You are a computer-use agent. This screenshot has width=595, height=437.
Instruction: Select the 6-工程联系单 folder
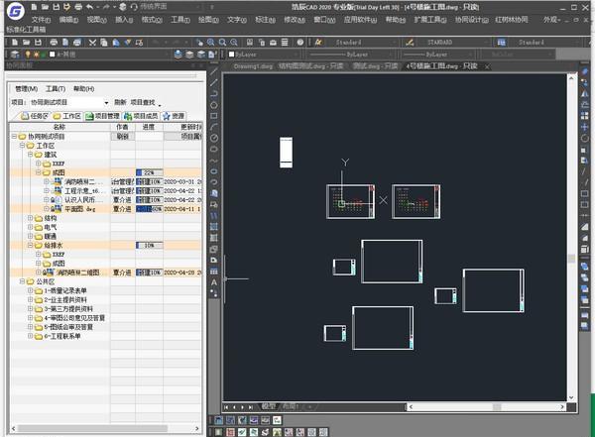coord(62,336)
